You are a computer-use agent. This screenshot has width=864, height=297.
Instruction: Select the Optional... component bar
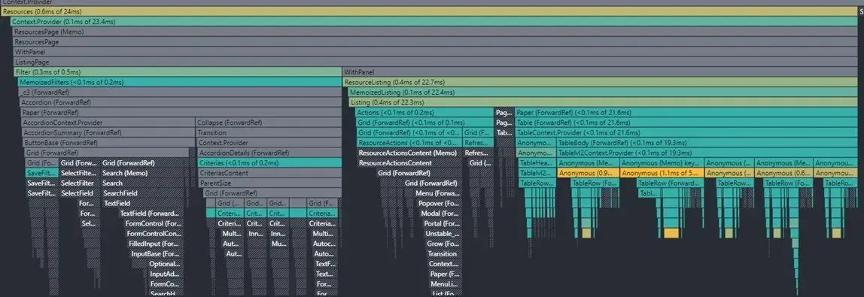coord(166,263)
